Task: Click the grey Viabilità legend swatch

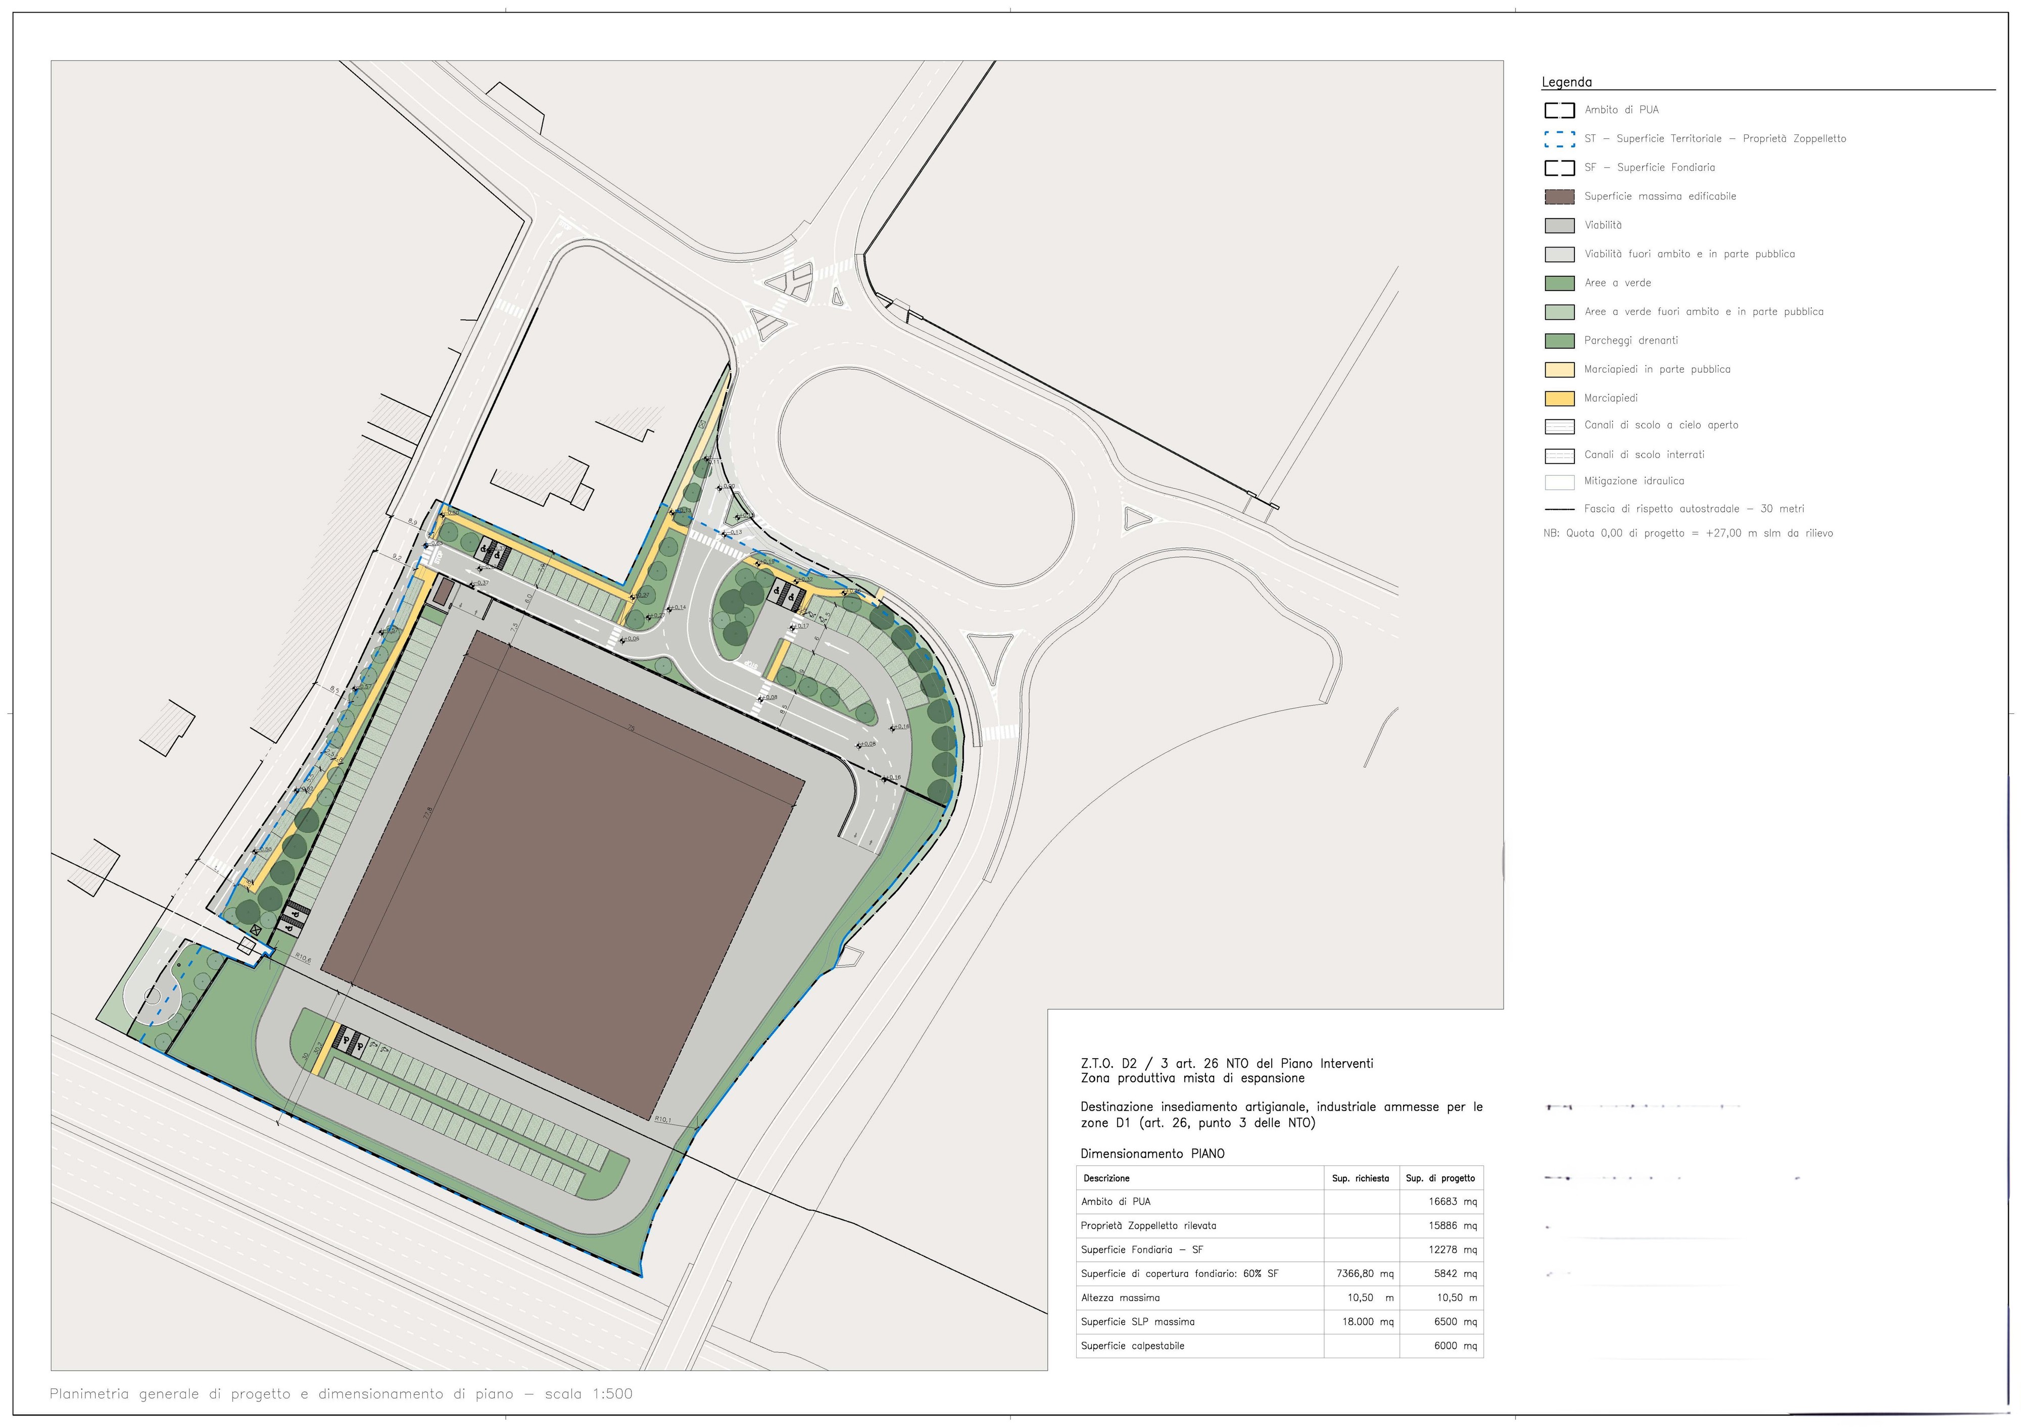Action: coord(1559,225)
